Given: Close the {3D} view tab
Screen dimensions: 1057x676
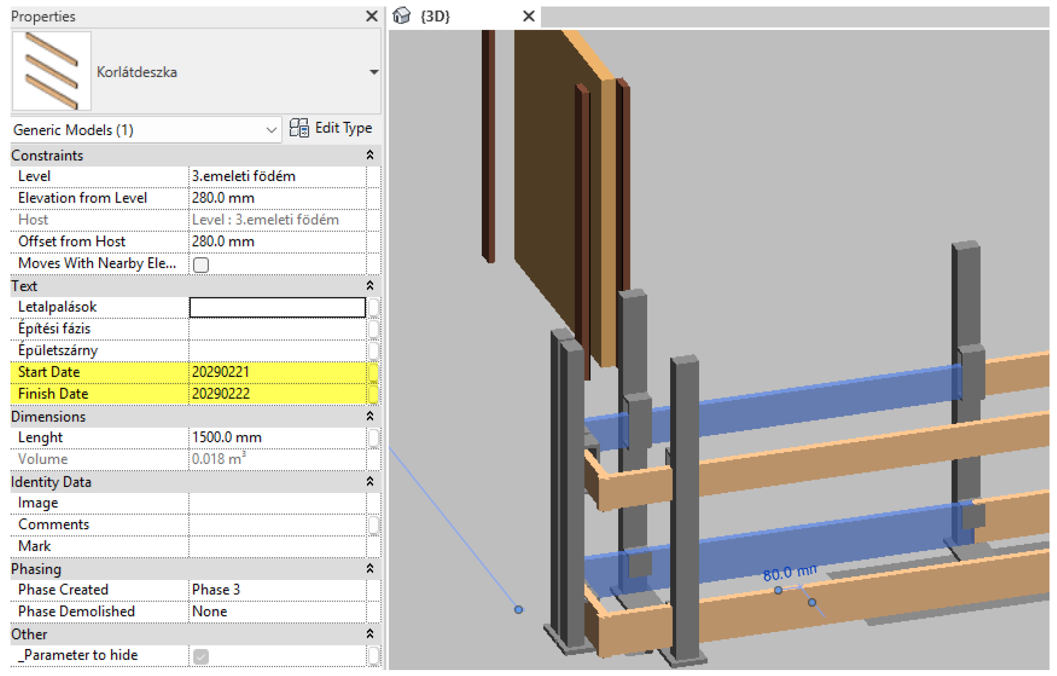Looking at the screenshot, I should (528, 16).
